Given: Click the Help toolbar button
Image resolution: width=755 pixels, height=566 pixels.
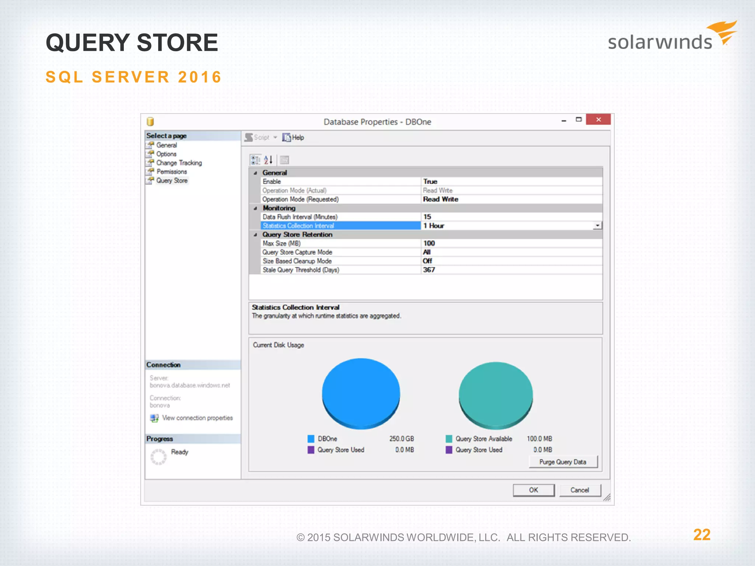Looking at the screenshot, I should pos(293,137).
